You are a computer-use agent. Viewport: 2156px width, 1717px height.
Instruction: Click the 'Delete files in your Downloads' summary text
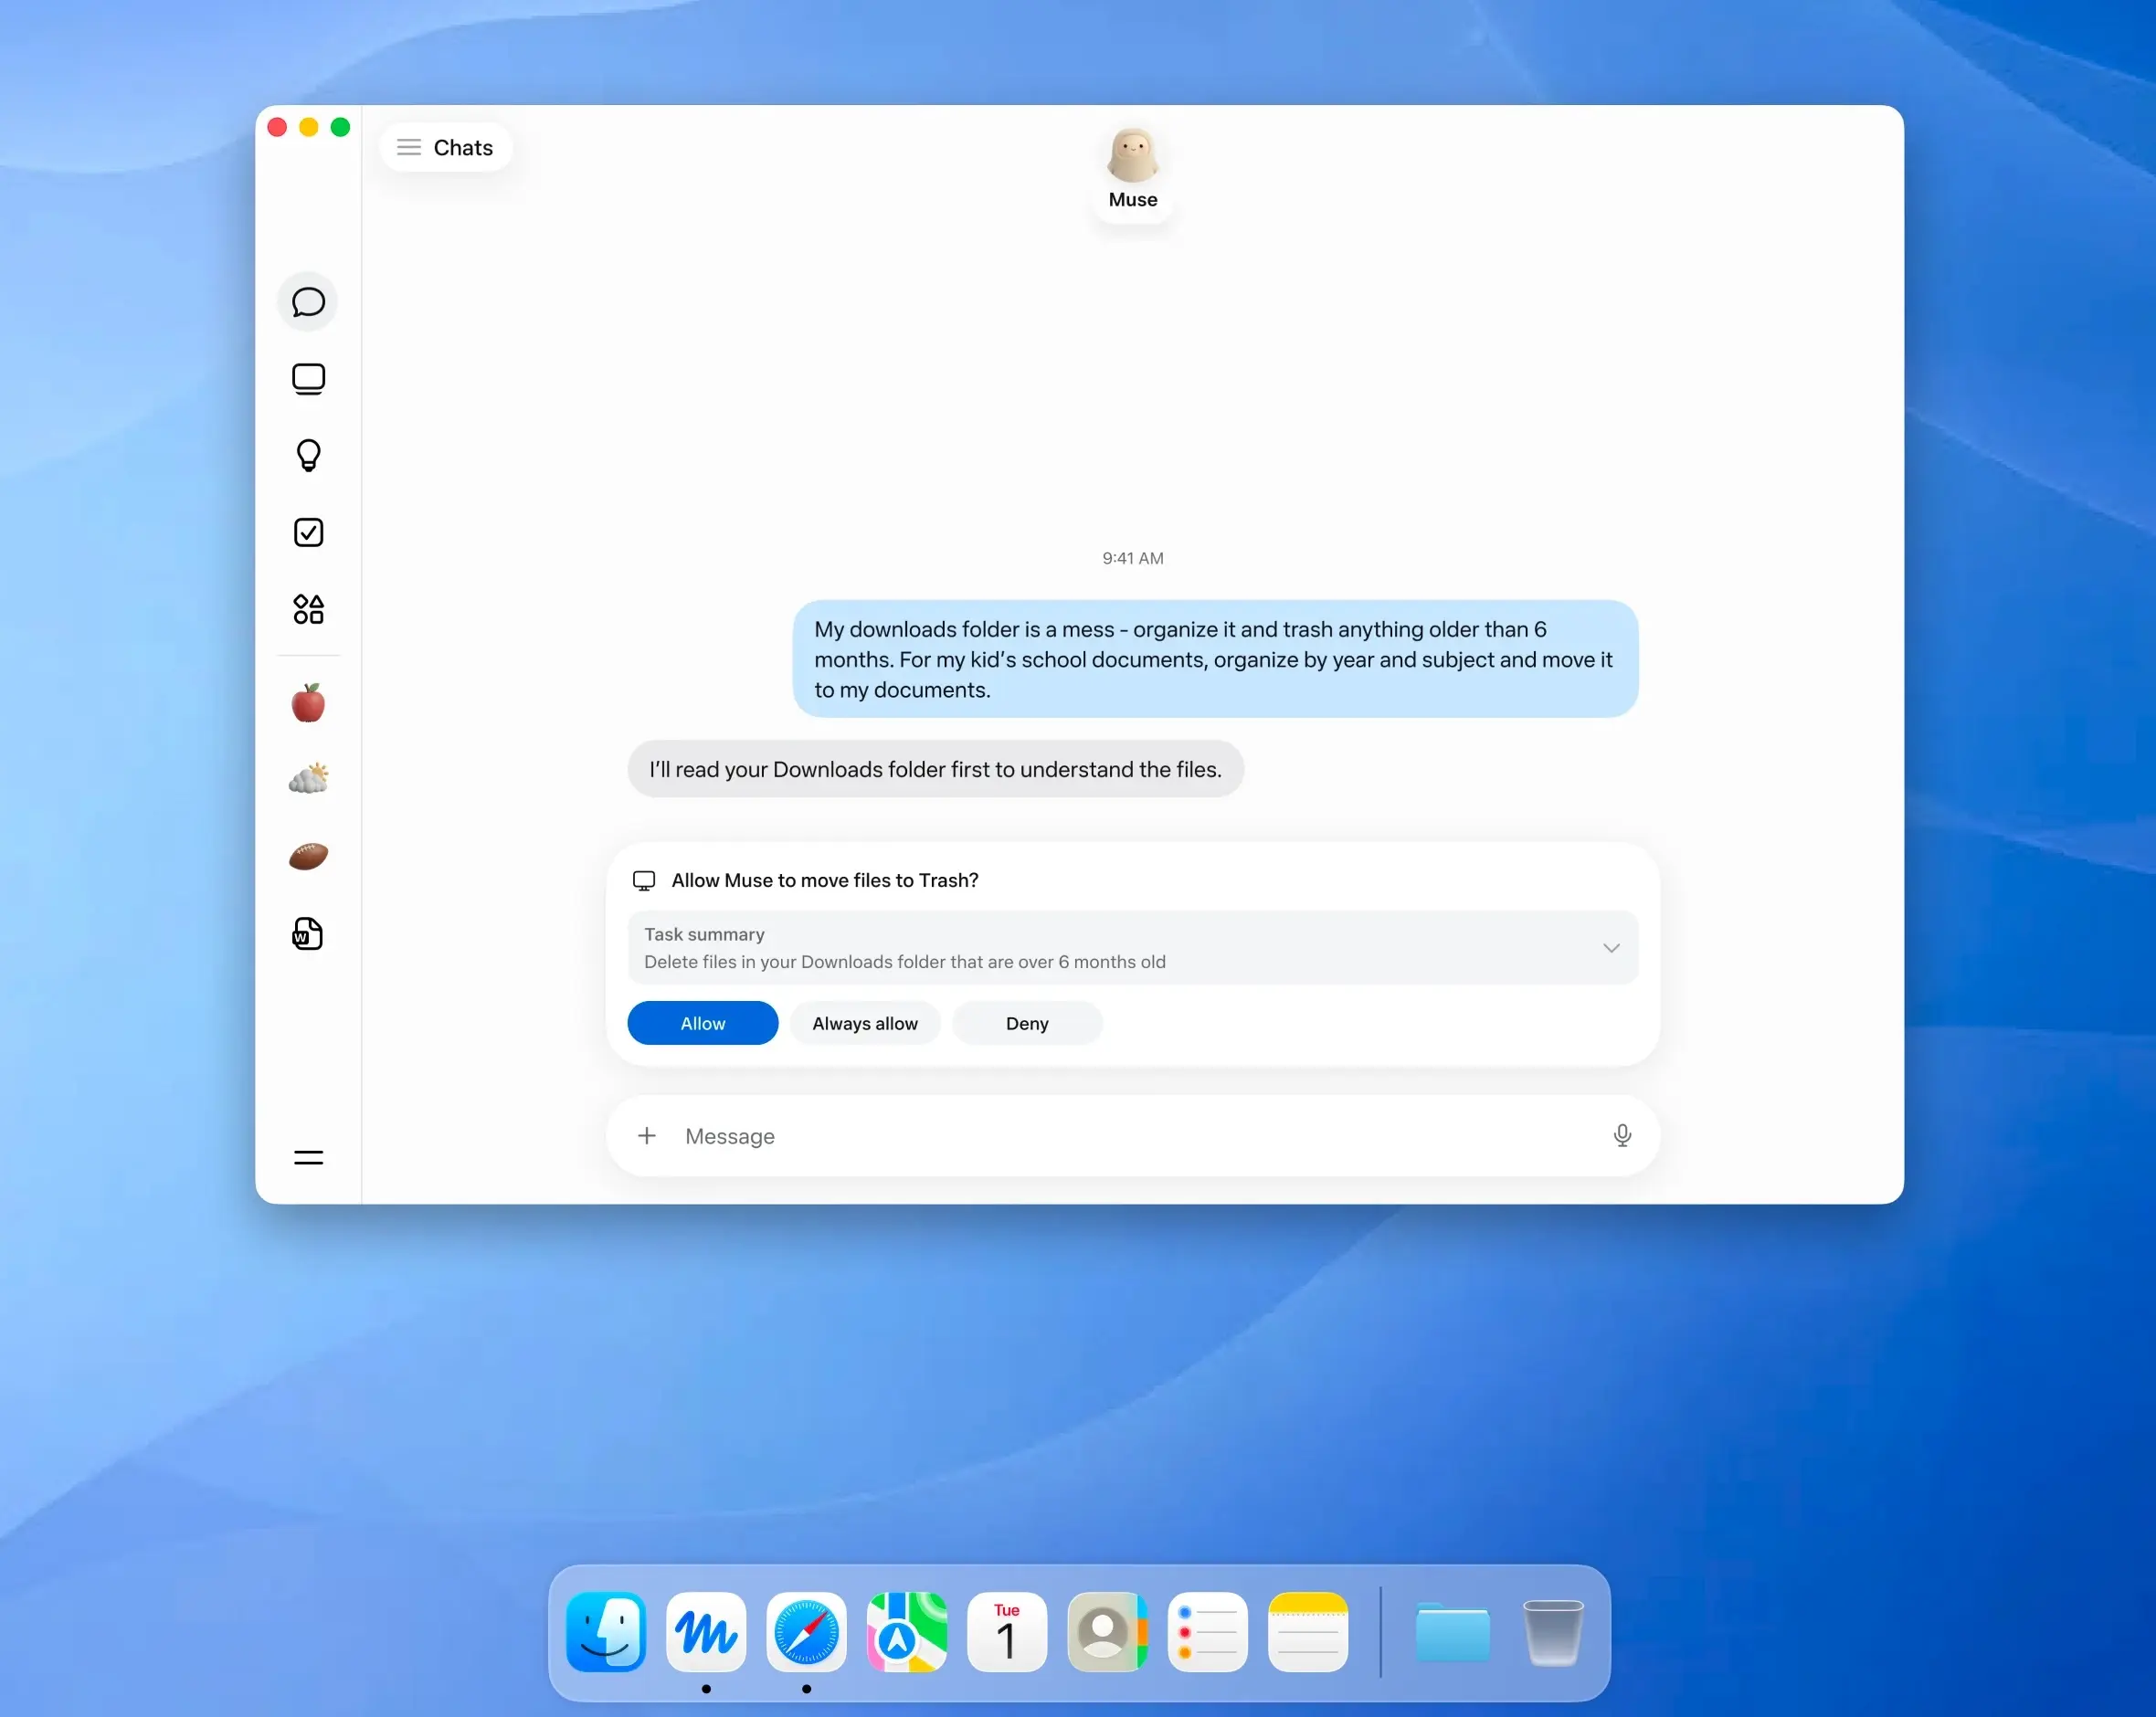[904, 962]
